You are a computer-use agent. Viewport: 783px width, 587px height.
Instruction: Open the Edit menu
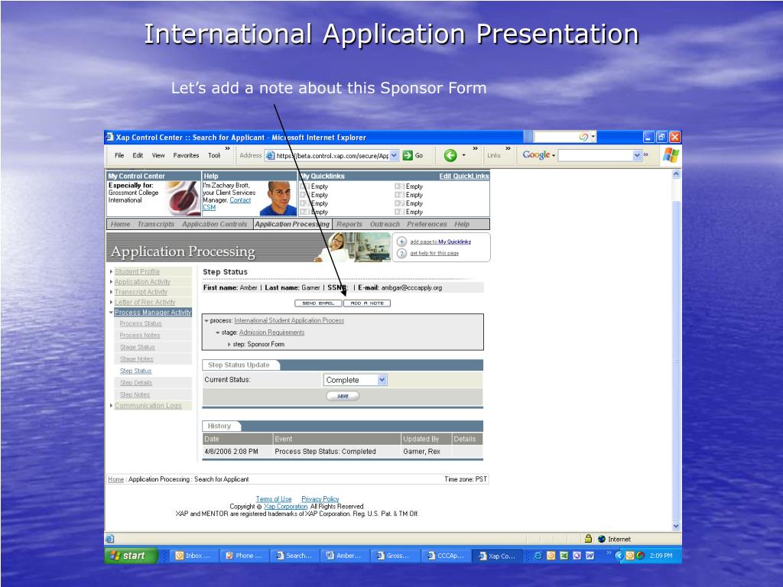pyautogui.click(x=138, y=155)
